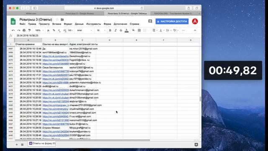
Task: Click the НАСТРОЙКИ ДОСТУПА button
Action: click(172, 21)
